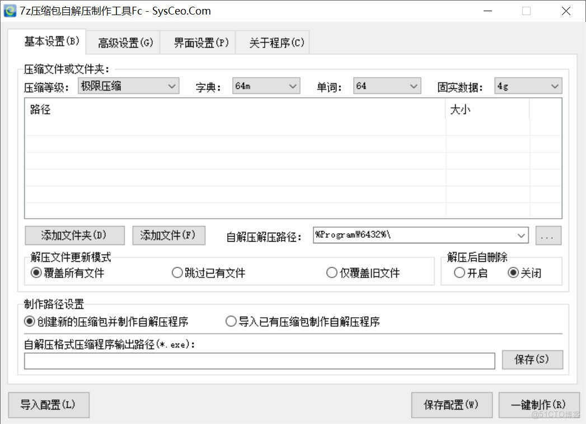
Task: Expand the 固实数据 dropdown set to 4g
Action: tap(554, 86)
